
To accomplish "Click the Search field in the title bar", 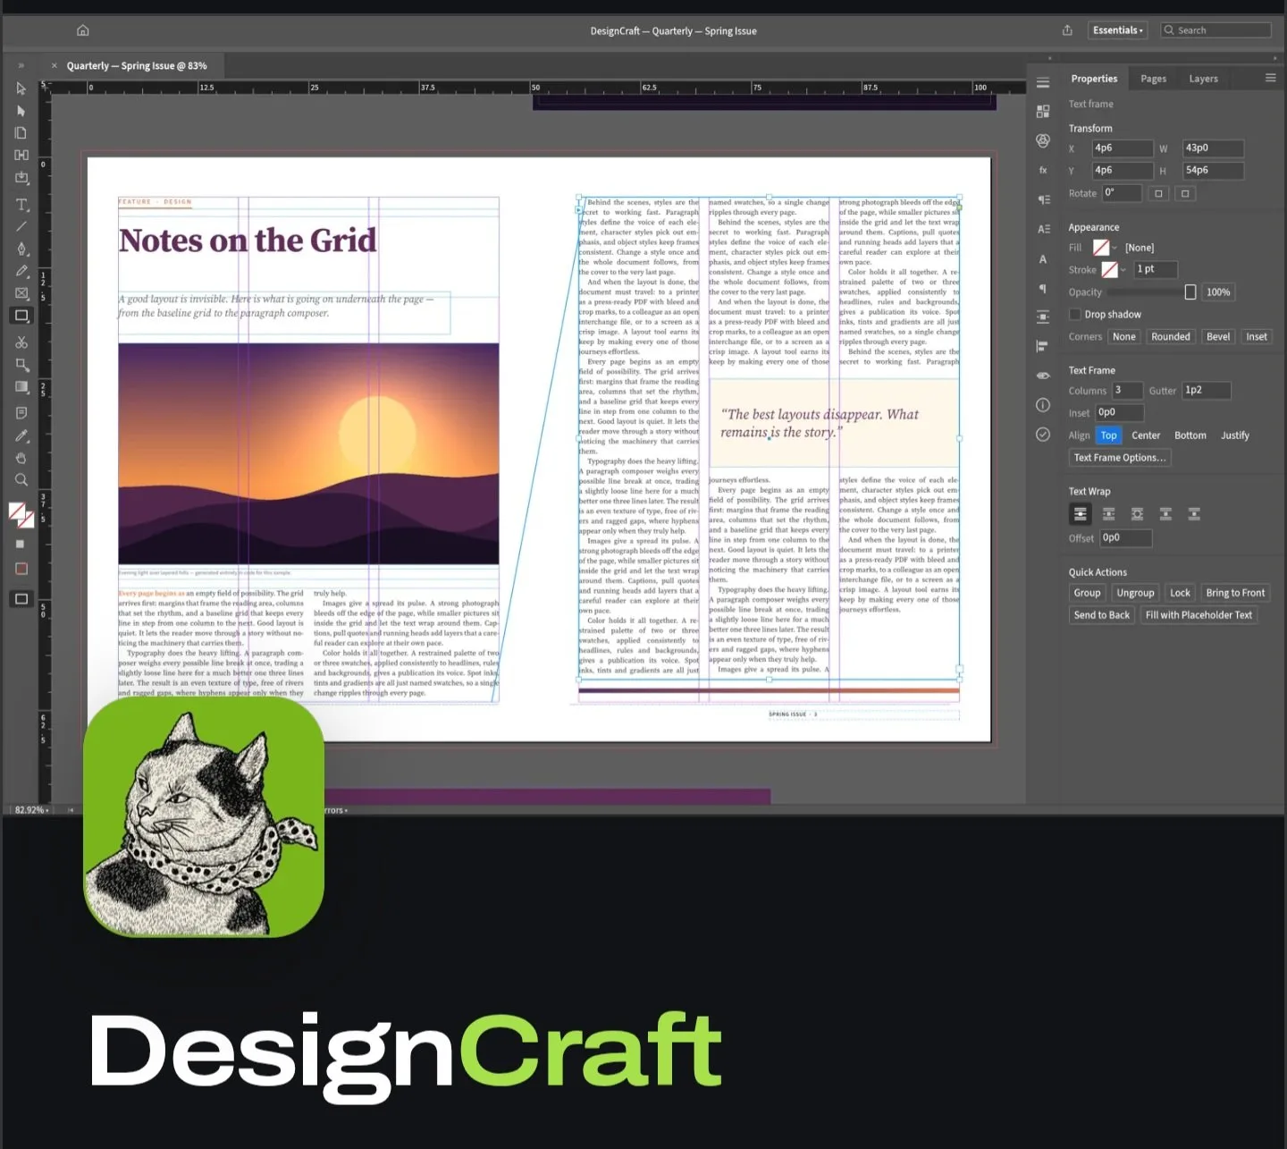I will pos(1215,30).
